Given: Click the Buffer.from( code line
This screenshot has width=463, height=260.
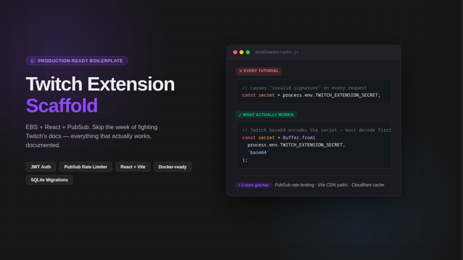Looking at the screenshot, I should pyautogui.click(x=279, y=138).
